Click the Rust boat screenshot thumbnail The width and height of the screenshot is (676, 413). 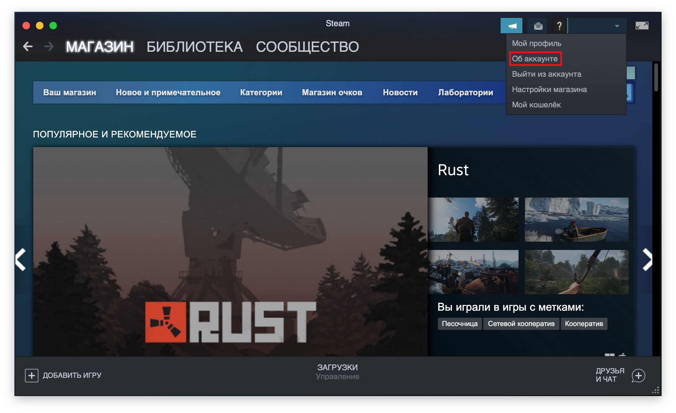[x=576, y=220]
